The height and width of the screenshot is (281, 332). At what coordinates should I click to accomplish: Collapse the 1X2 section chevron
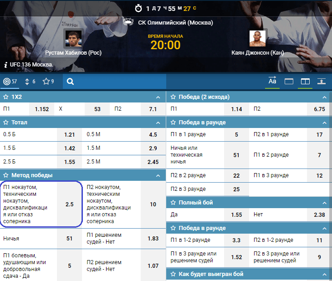point(158,97)
